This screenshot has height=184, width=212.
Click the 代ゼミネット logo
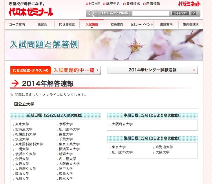click(x=189, y=4)
